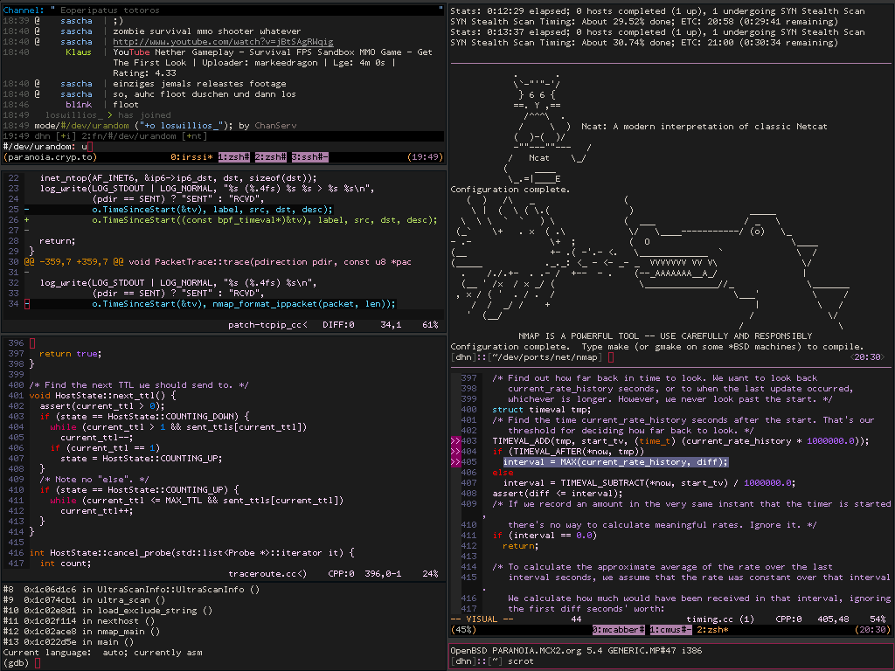Click 'assert(diff <= interval);' on line 408
The height and width of the screenshot is (671, 895).
click(x=557, y=494)
